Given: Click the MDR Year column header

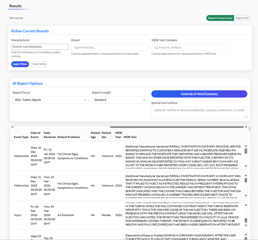Looking at the screenshot, I should click(119, 135).
